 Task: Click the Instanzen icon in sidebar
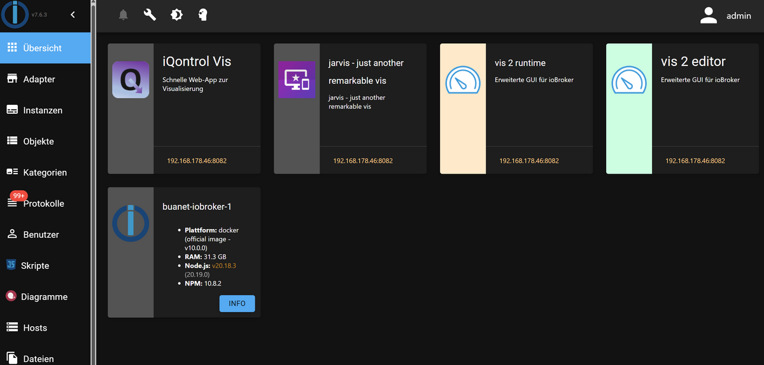coord(12,110)
